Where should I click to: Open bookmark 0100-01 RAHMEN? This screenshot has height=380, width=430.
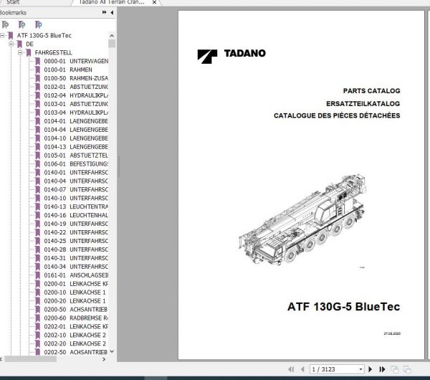click(x=68, y=70)
